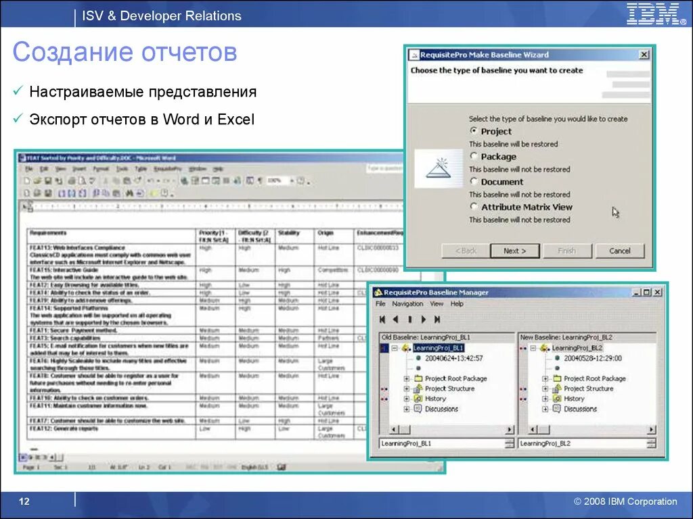Expand Project Structure in New Baseline
Viewport: 693px width, 519px height.
tap(545, 389)
